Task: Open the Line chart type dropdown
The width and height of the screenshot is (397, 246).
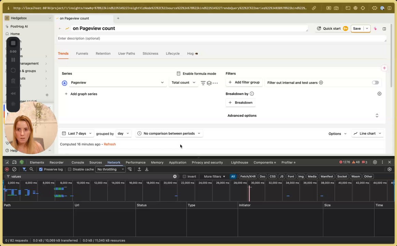Action: tap(367, 133)
